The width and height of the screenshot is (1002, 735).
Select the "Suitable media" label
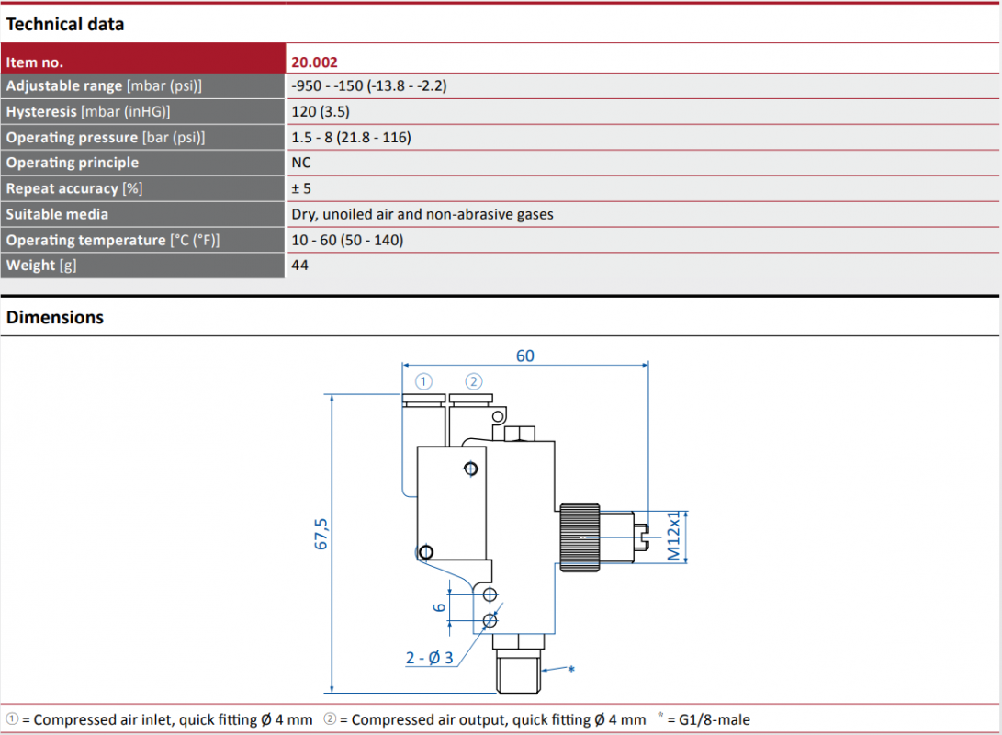pos(57,214)
